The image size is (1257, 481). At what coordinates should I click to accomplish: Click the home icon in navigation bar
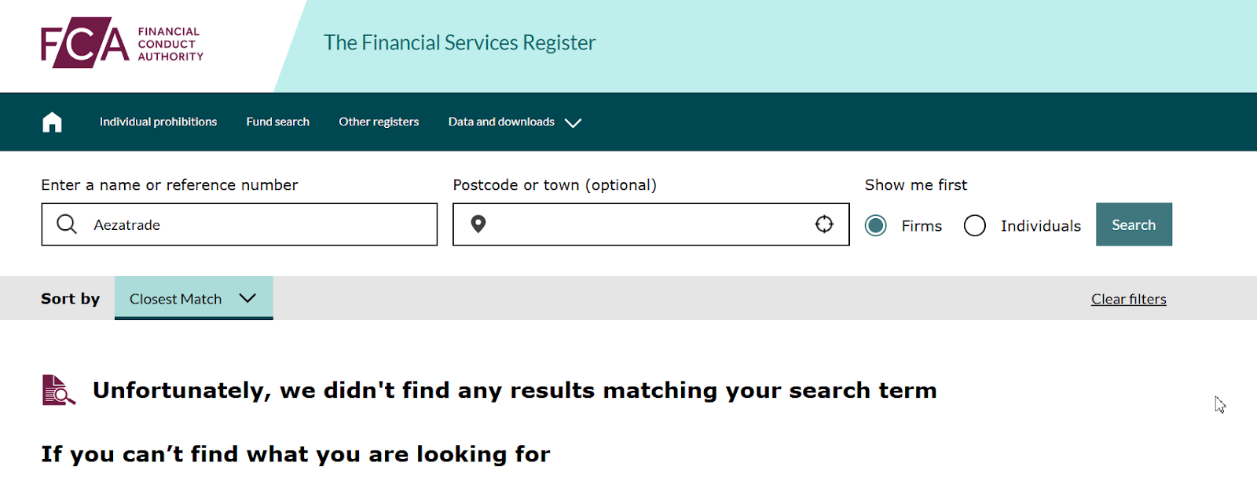52,122
